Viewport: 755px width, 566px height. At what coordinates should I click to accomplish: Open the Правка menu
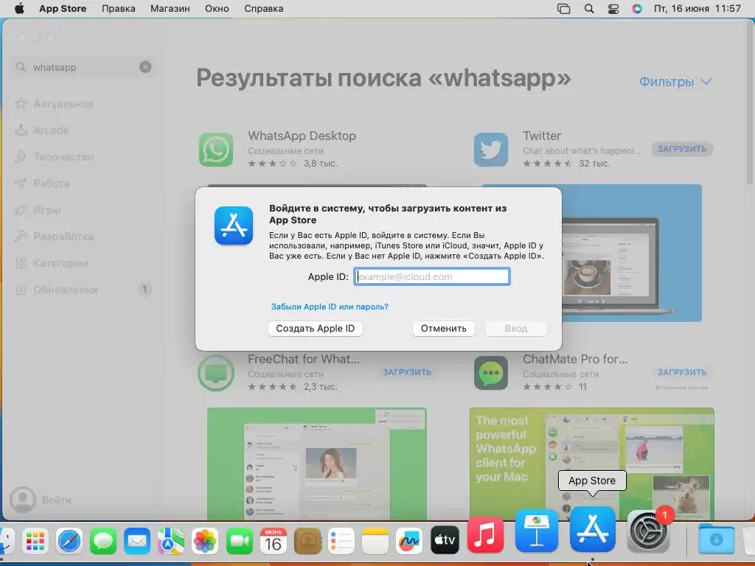(x=118, y=8)
